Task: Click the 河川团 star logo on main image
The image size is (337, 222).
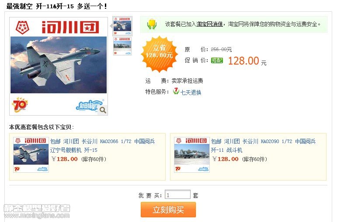Action: tap(23, 27)
